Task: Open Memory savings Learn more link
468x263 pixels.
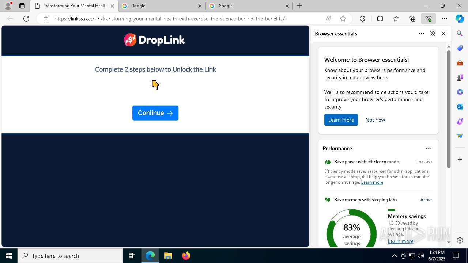Action: click(400, 241)
